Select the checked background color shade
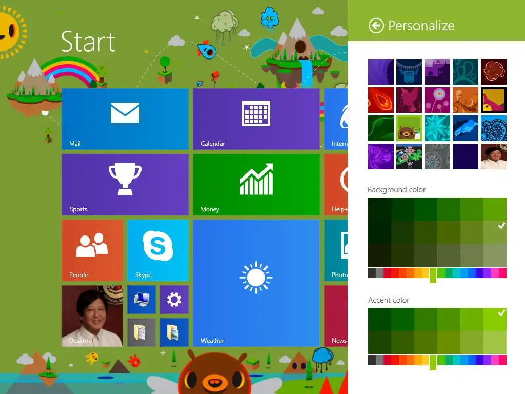The height and width of the screenshot is (394, 525). (495, 232)
